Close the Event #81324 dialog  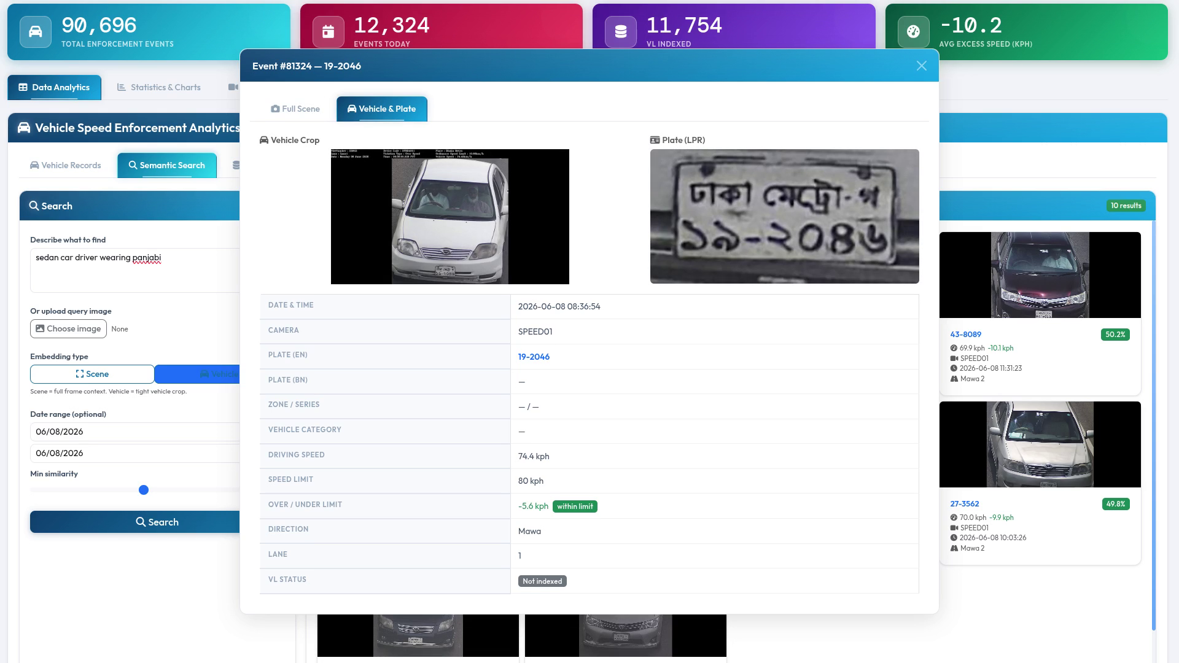[921, 66]
